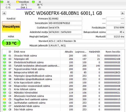The height and width of the screenshot is (112, 126).
Task: Click status icon for row 05 reallocated sectors
Action: tap(4, 66)
